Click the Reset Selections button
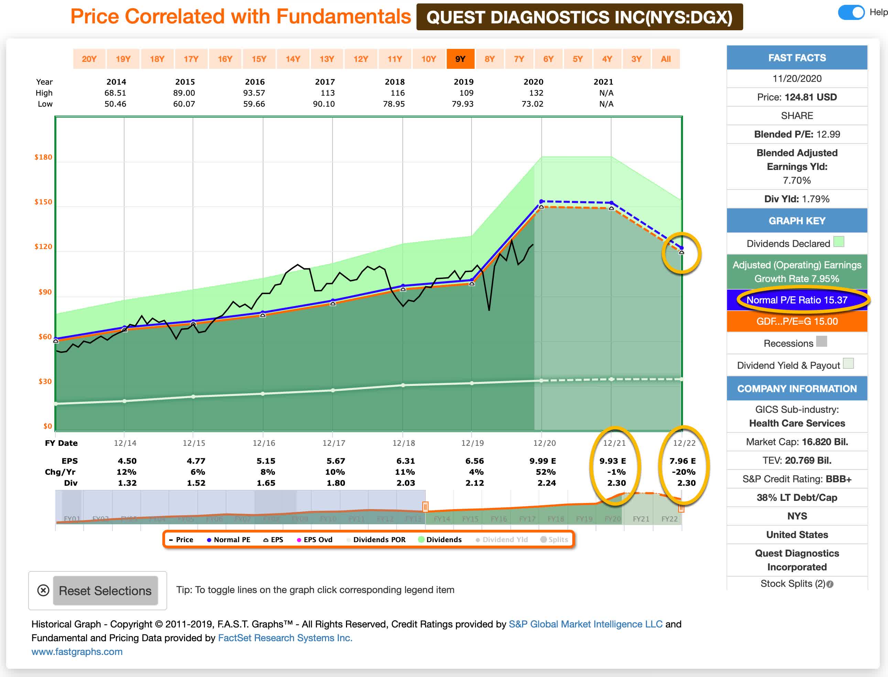888x677 pixels. point(105,591)
